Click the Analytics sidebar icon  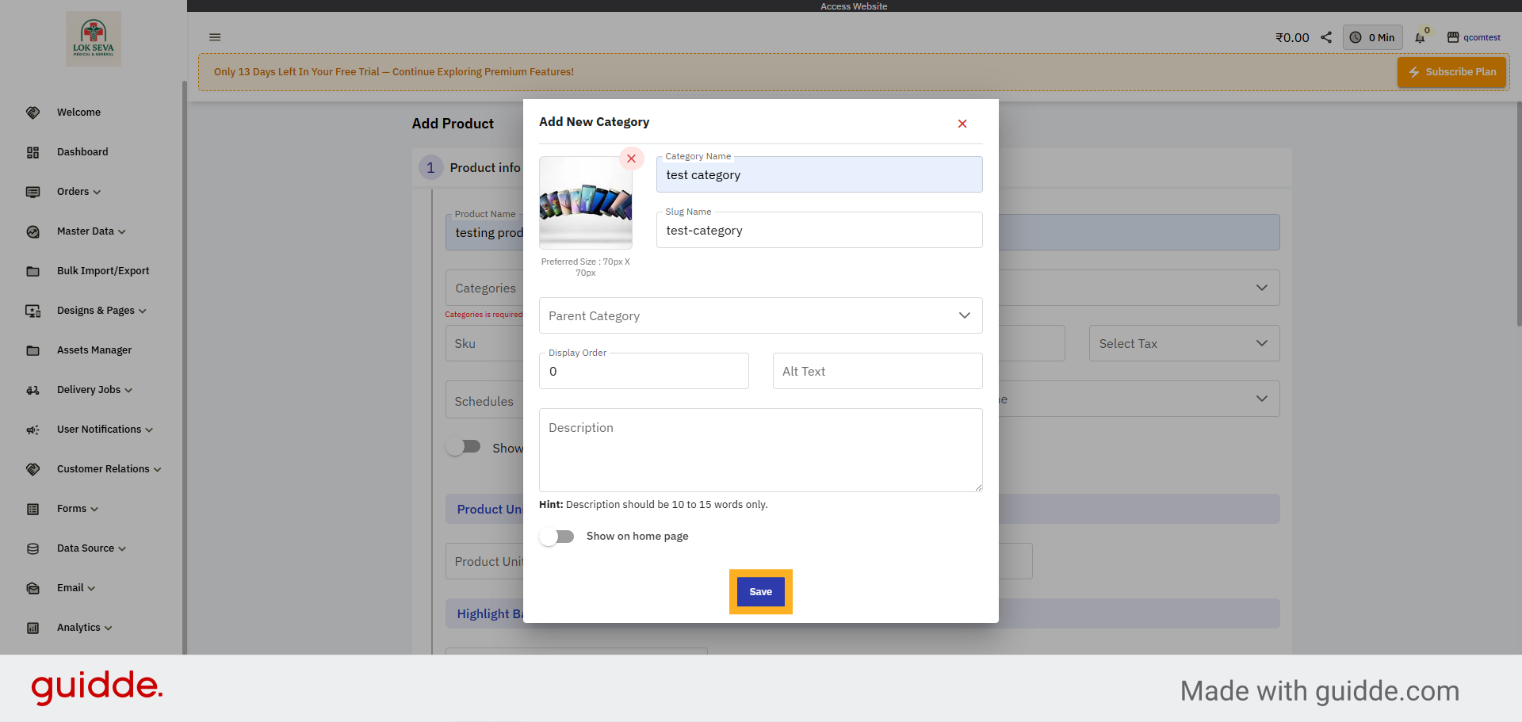pyautogui.click(x=33, y=627)
